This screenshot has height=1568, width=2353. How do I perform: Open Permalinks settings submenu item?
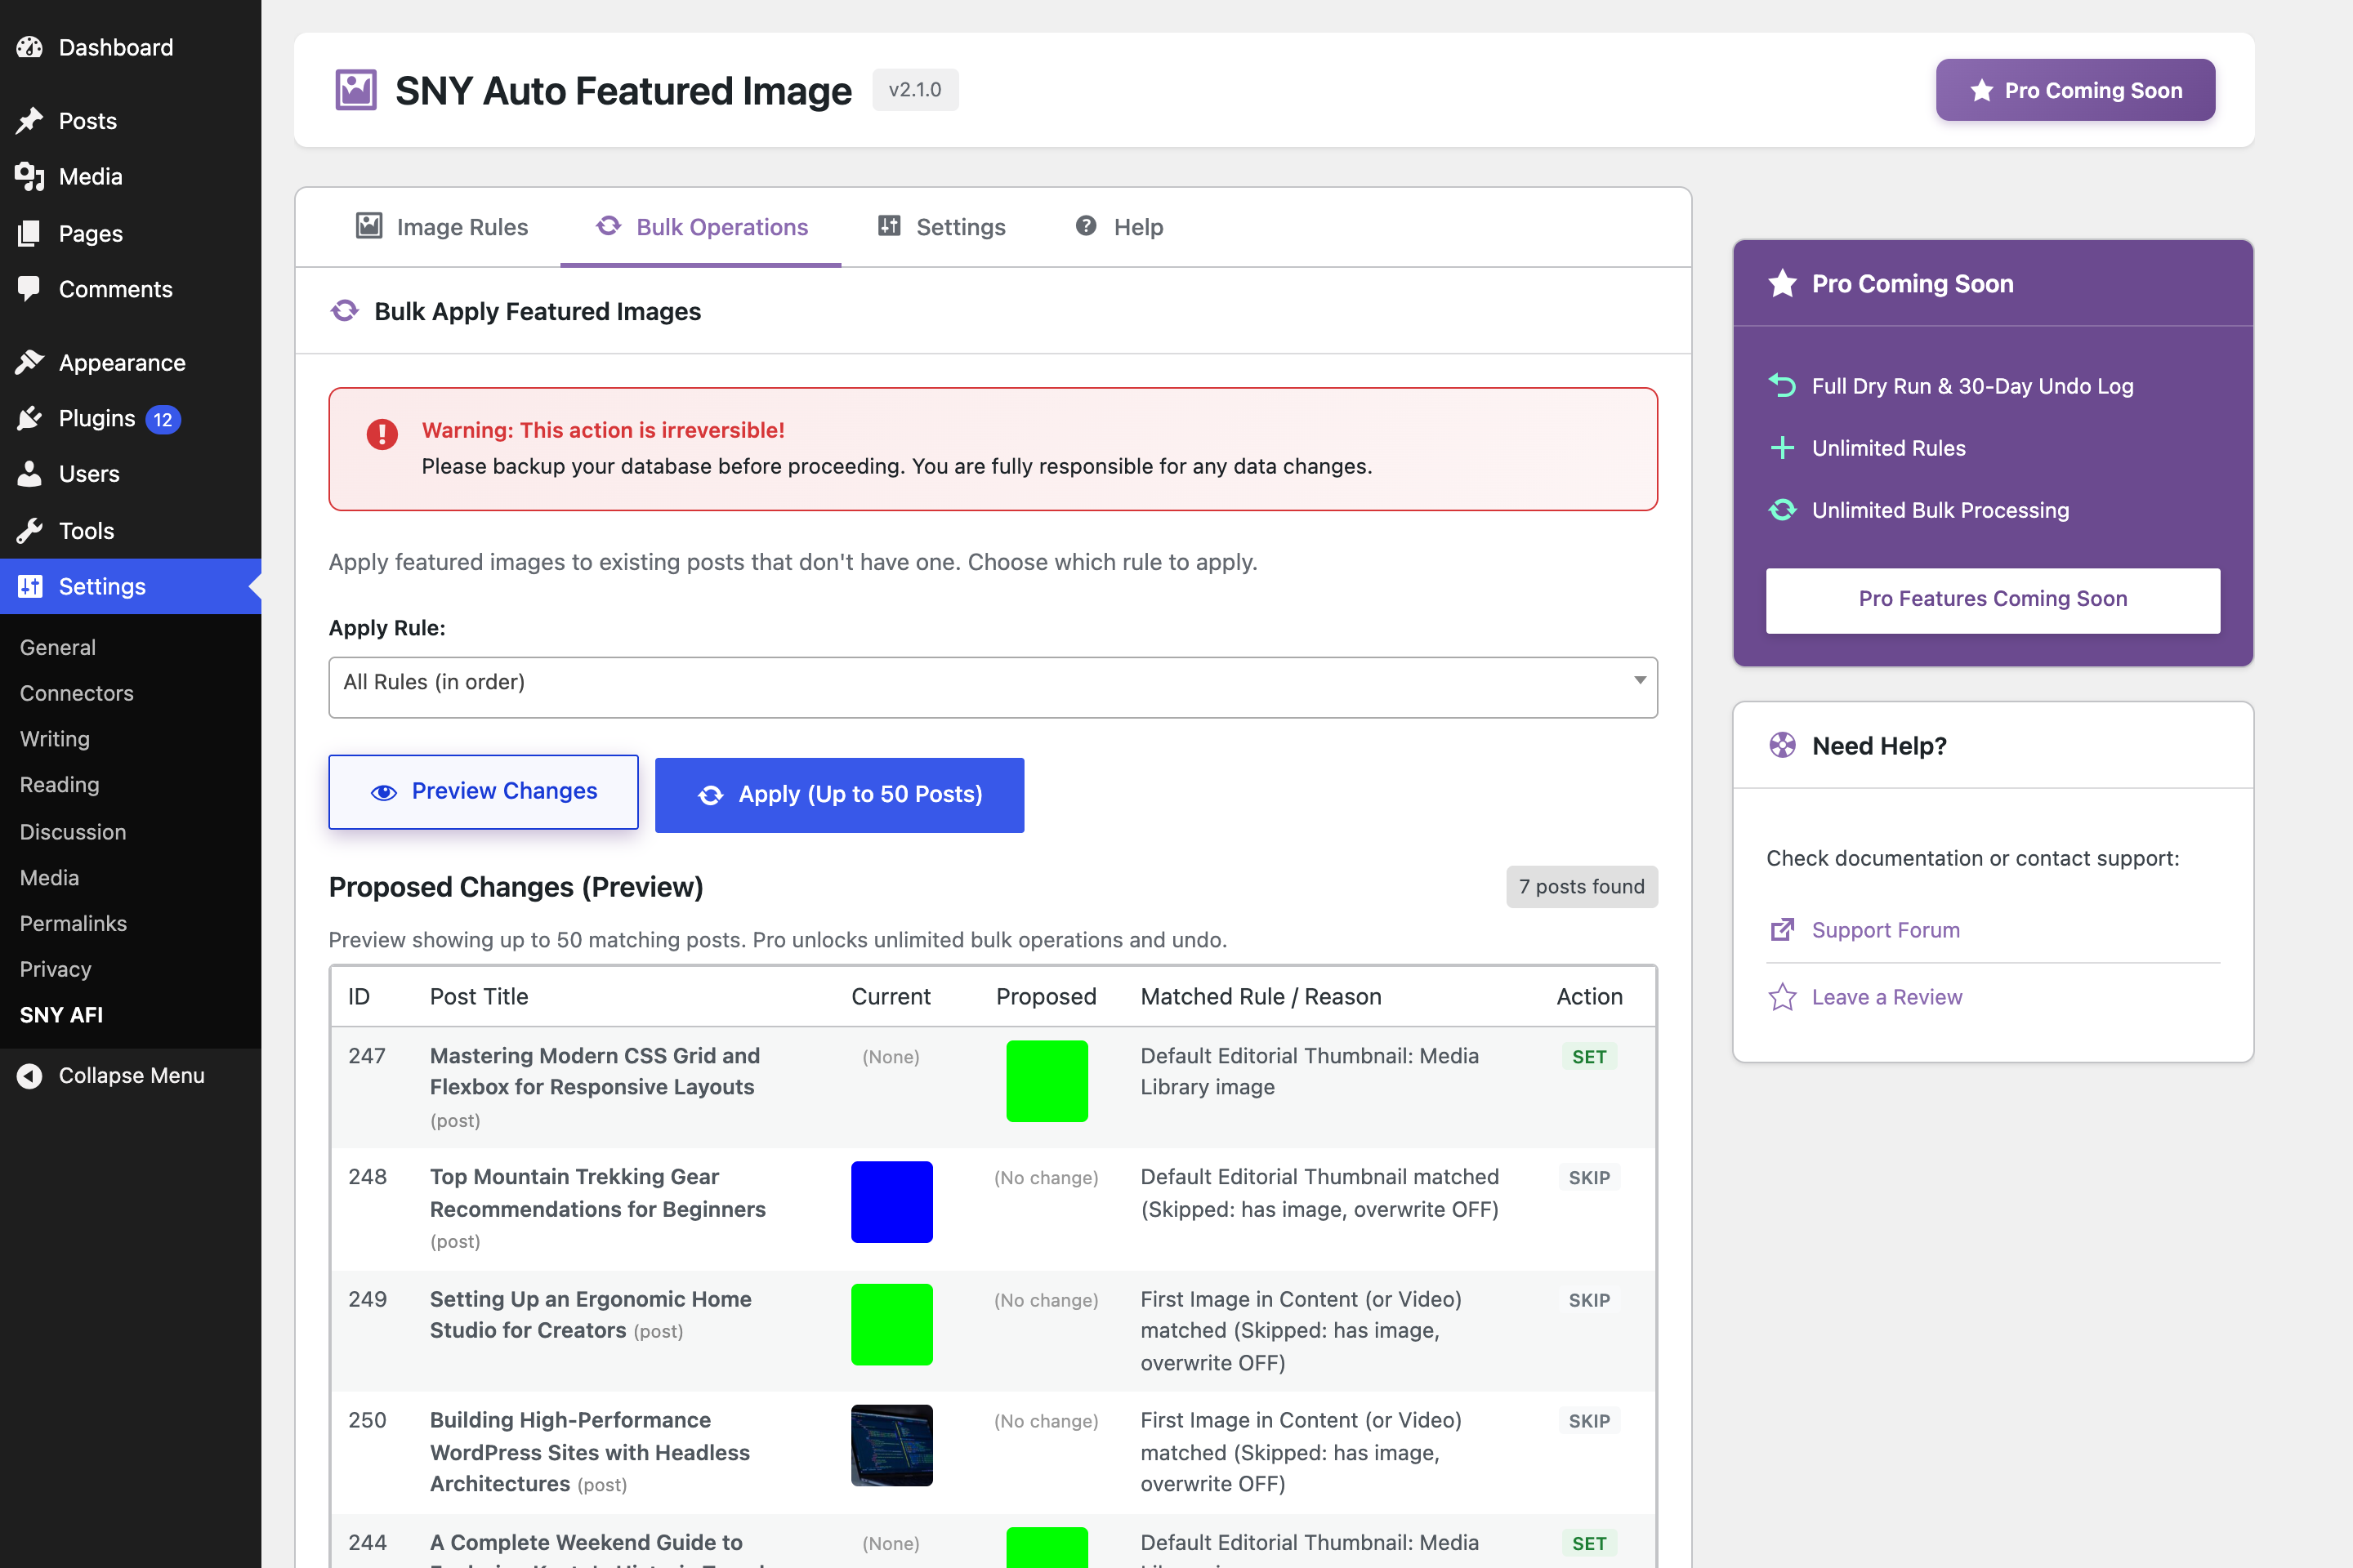click(x=74, y=923)
